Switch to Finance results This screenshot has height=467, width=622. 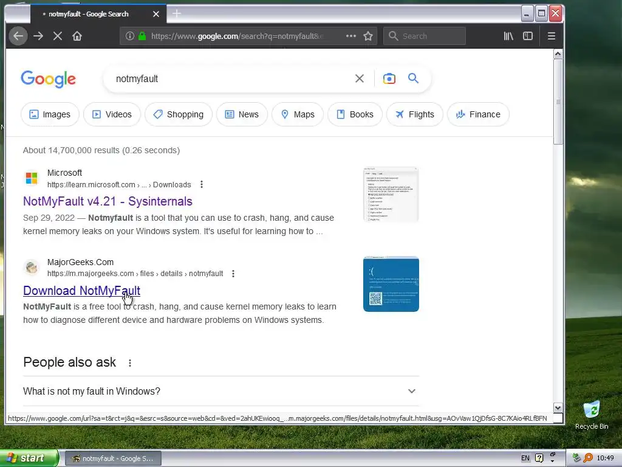point(478,114)
